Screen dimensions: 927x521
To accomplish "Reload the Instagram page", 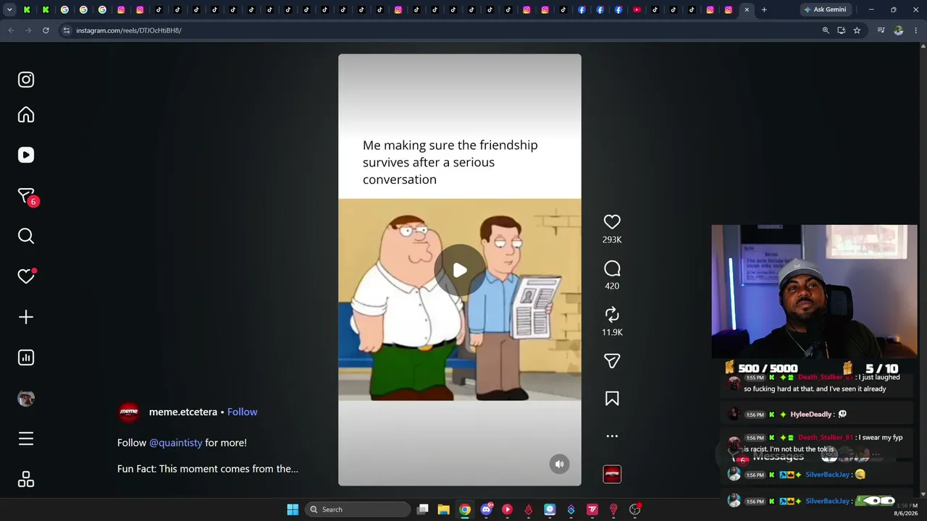I will pos(46,30).
